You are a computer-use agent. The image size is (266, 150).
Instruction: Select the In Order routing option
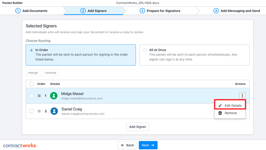pyautogui.click(x=81, y=55)
